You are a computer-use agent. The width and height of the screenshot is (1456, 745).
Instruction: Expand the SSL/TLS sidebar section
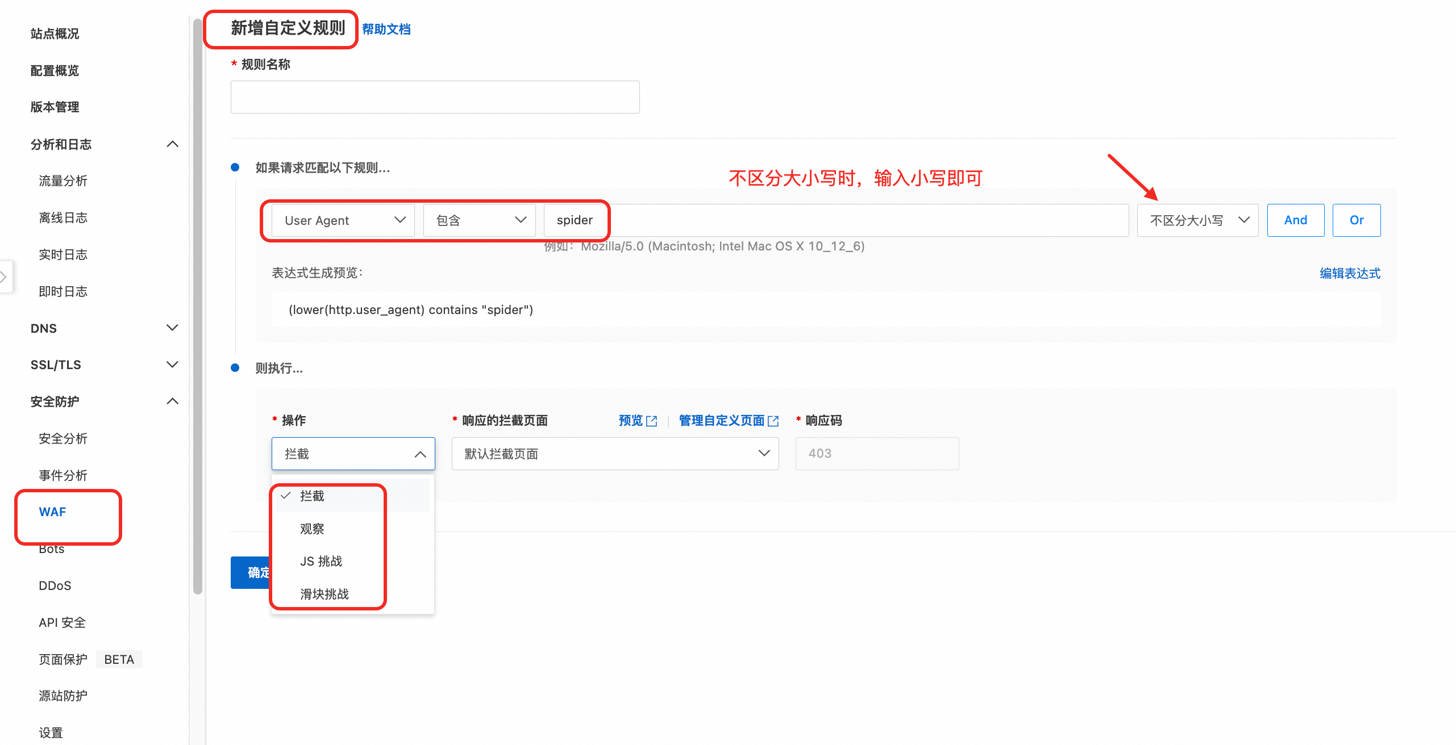tap(172, 365)
